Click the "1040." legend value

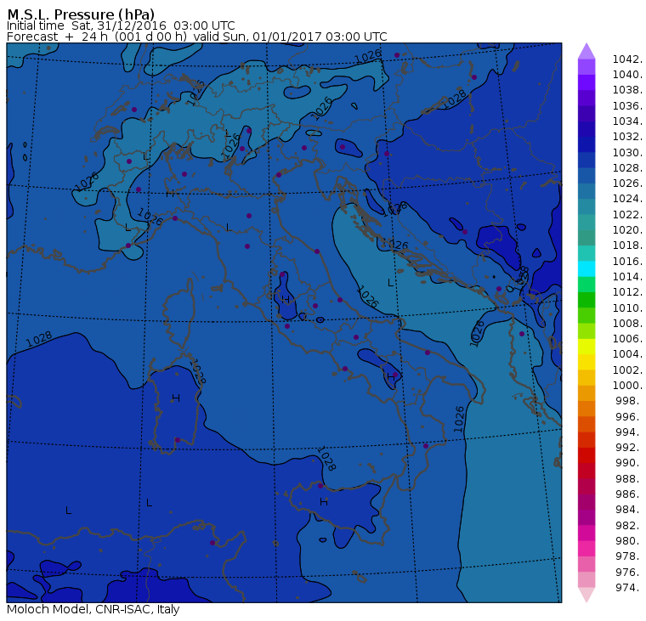pyautogui.click(x=627, y=75)
